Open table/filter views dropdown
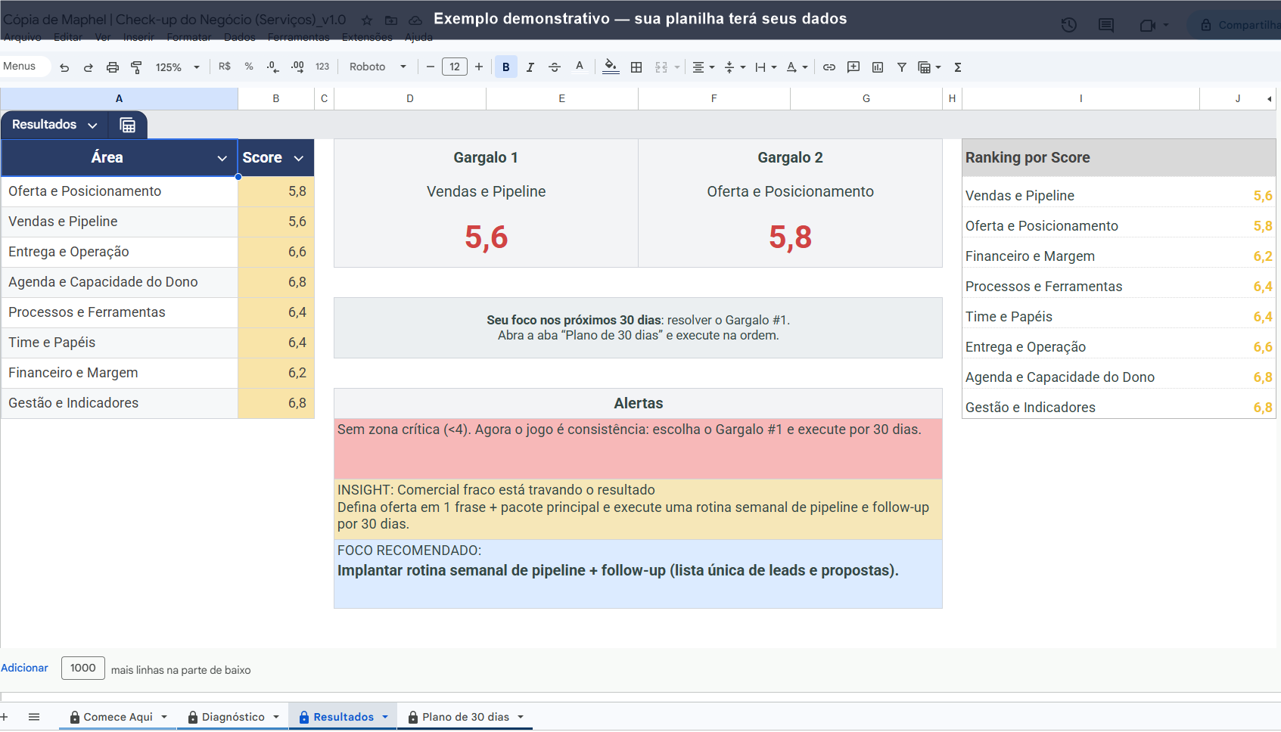This screenshot has height=732, width=1281. click(929, 67)
